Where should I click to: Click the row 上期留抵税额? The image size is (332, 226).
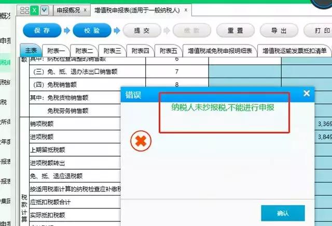point(75,150)
